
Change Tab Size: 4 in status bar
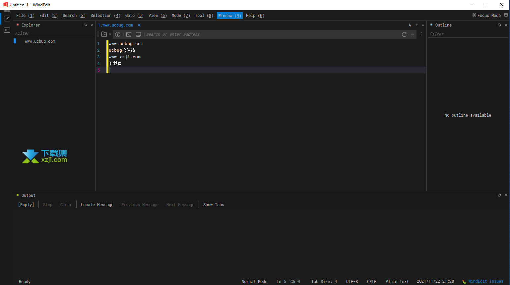click(x=324, y=282)
